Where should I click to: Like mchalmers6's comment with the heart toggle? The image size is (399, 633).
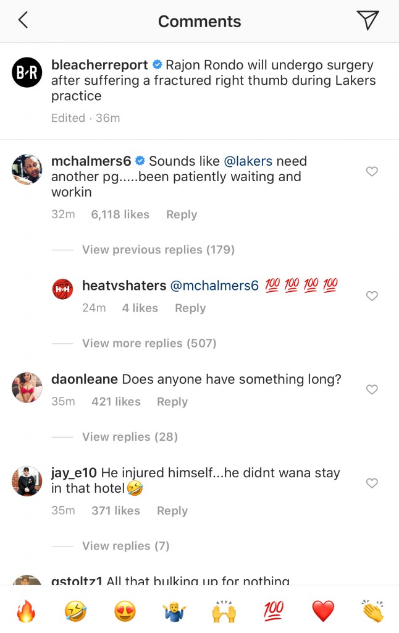372,172
